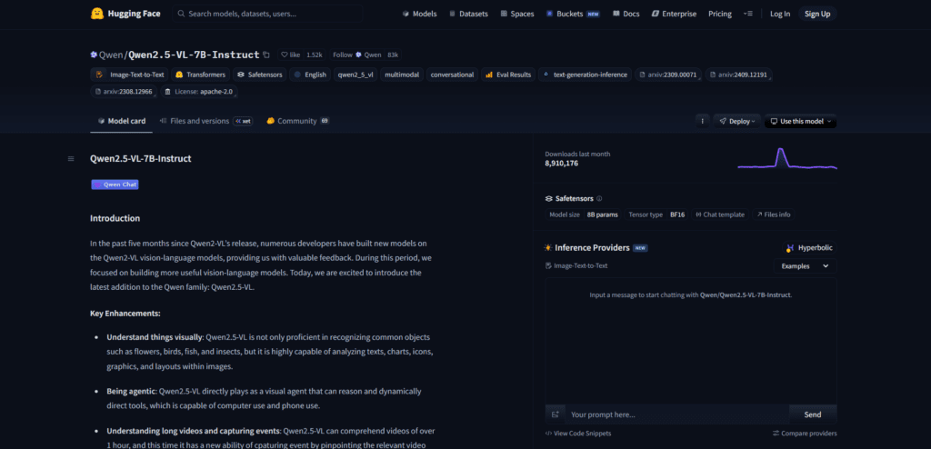The width and height of the screenshot is (931, 449).
Task: Open the Eval Results tag
Action: coord(508,75)
